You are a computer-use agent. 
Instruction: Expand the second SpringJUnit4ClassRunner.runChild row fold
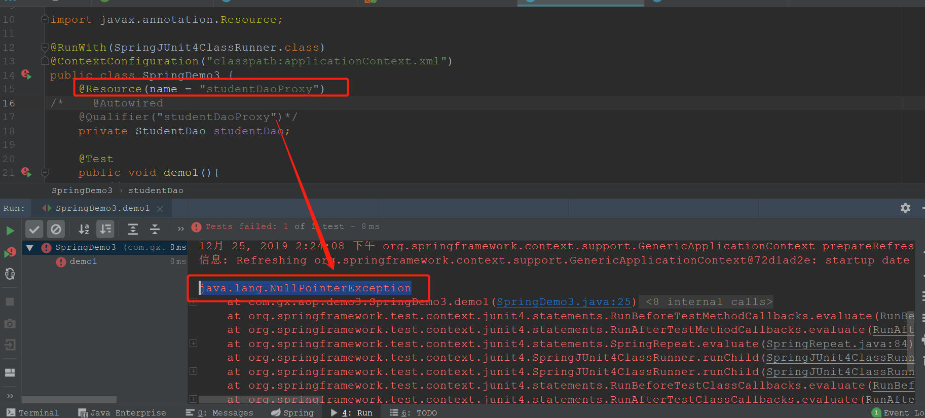point(193,371)
